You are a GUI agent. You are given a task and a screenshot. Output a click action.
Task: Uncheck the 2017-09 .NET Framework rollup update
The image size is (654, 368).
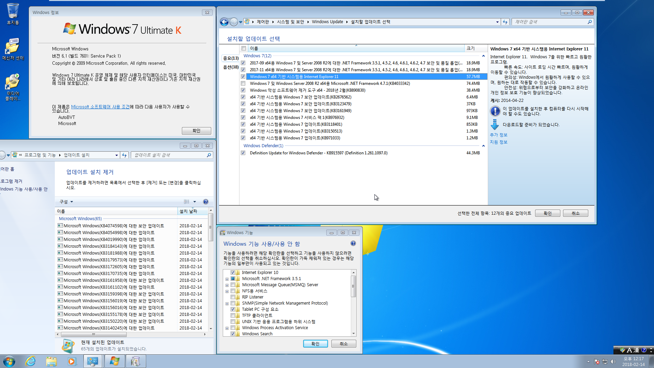[243, 63]
